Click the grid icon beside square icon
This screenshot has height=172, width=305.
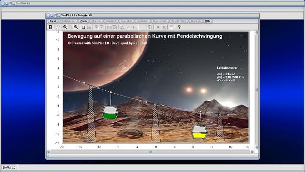pyautogui.click(x=89, y=27)
